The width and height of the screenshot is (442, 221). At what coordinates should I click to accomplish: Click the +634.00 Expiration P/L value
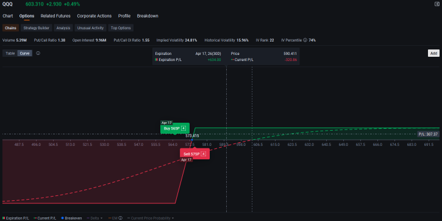point(214,60)
